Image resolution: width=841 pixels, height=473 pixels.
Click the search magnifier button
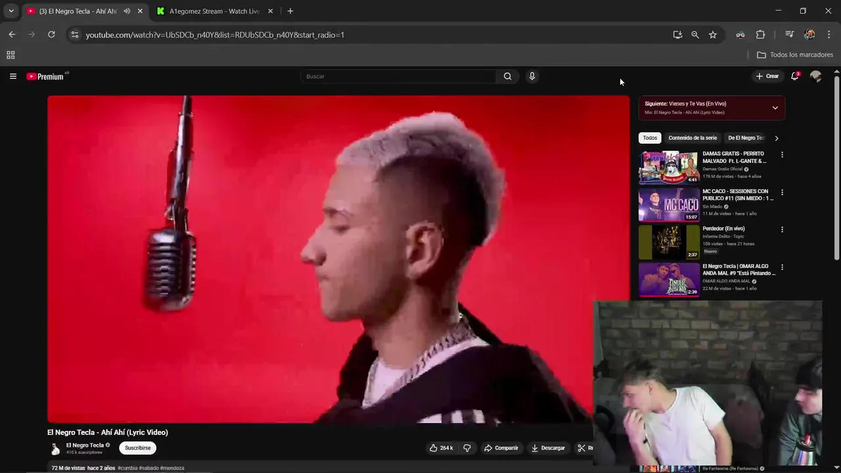click(x=507, y=76)
